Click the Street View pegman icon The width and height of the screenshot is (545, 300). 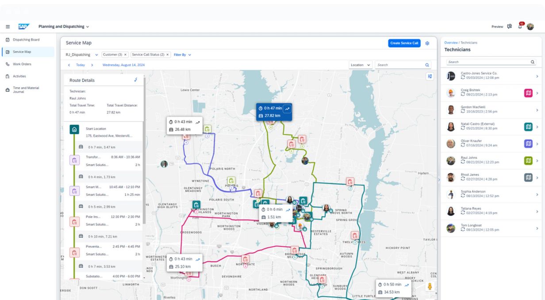[x=429, y=286]
